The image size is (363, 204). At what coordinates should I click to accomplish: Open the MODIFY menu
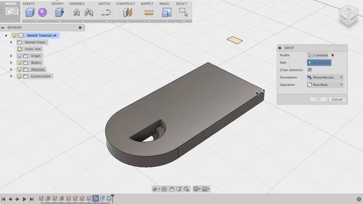click(57, 4)
